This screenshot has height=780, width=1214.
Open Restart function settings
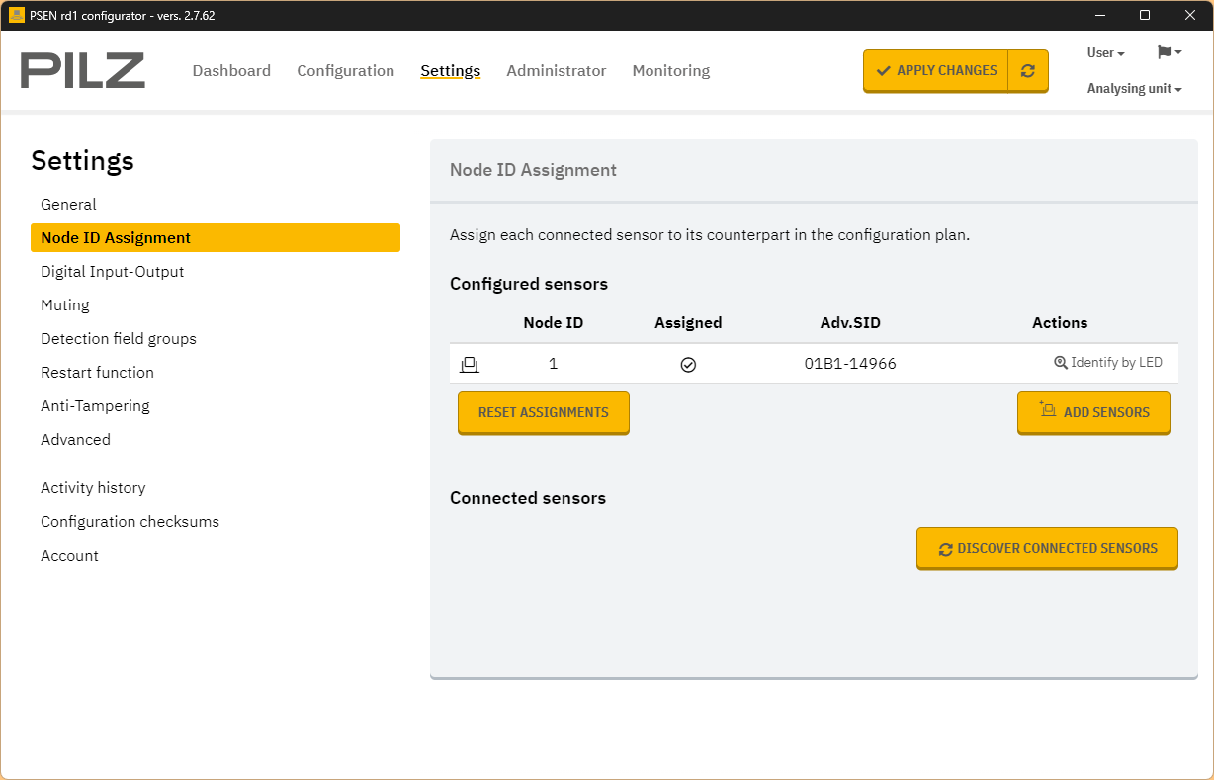(x=97, y=373)
